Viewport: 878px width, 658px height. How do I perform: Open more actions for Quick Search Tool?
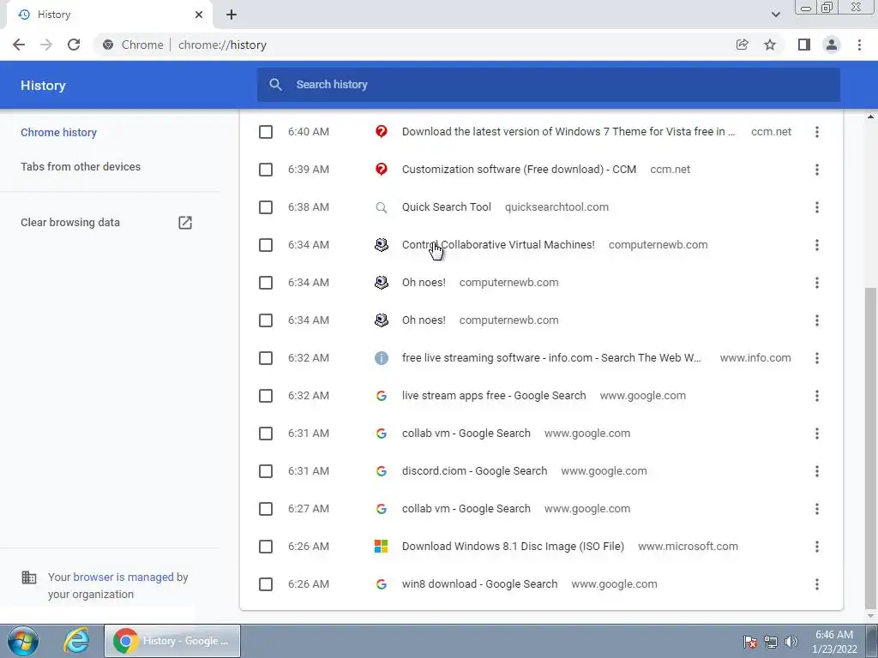pos(817,207)
